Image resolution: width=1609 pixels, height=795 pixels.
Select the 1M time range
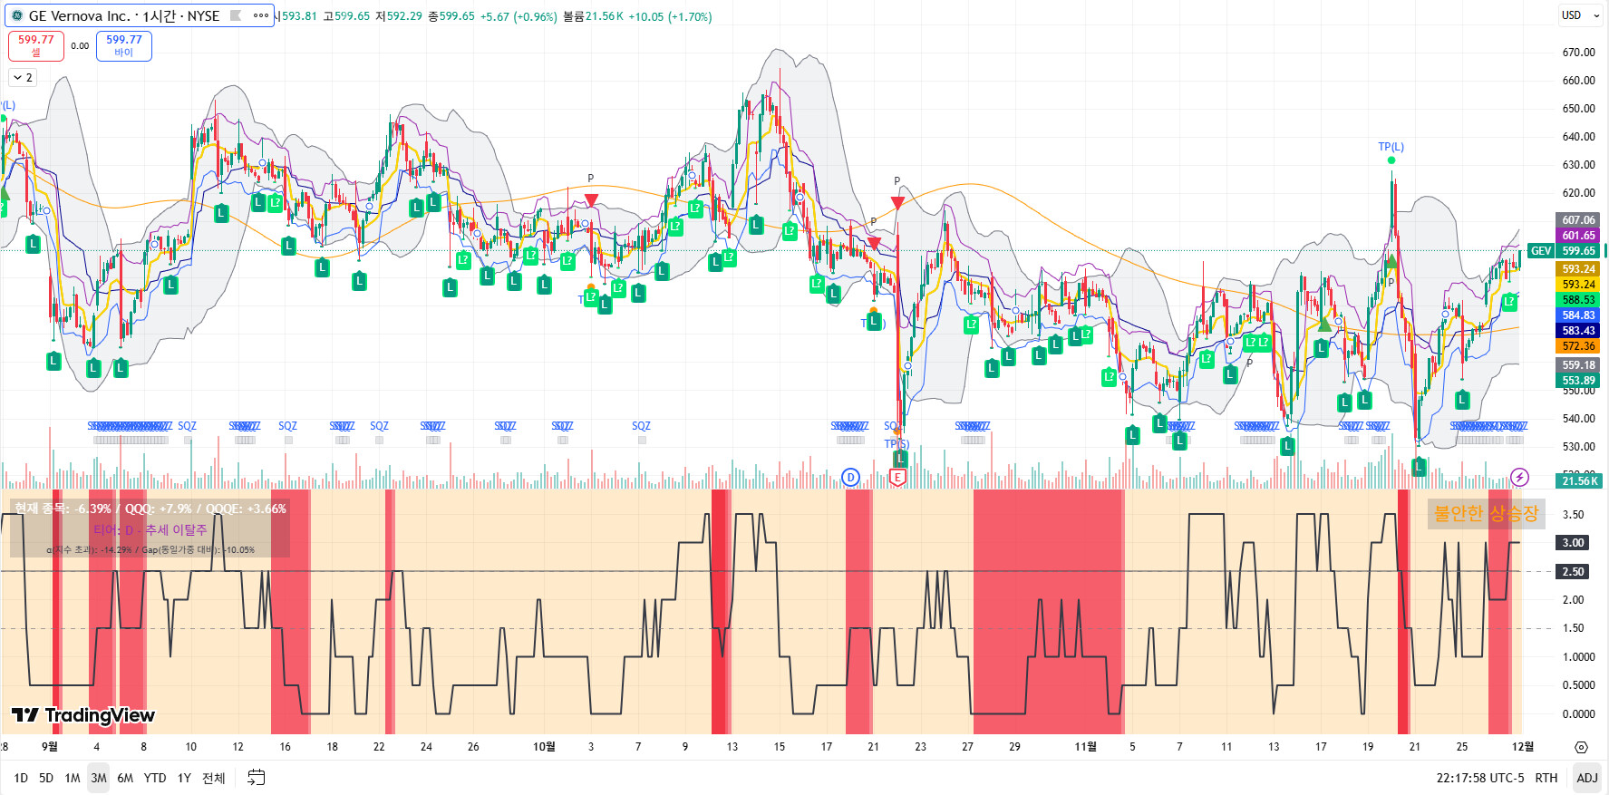[73, 778]
